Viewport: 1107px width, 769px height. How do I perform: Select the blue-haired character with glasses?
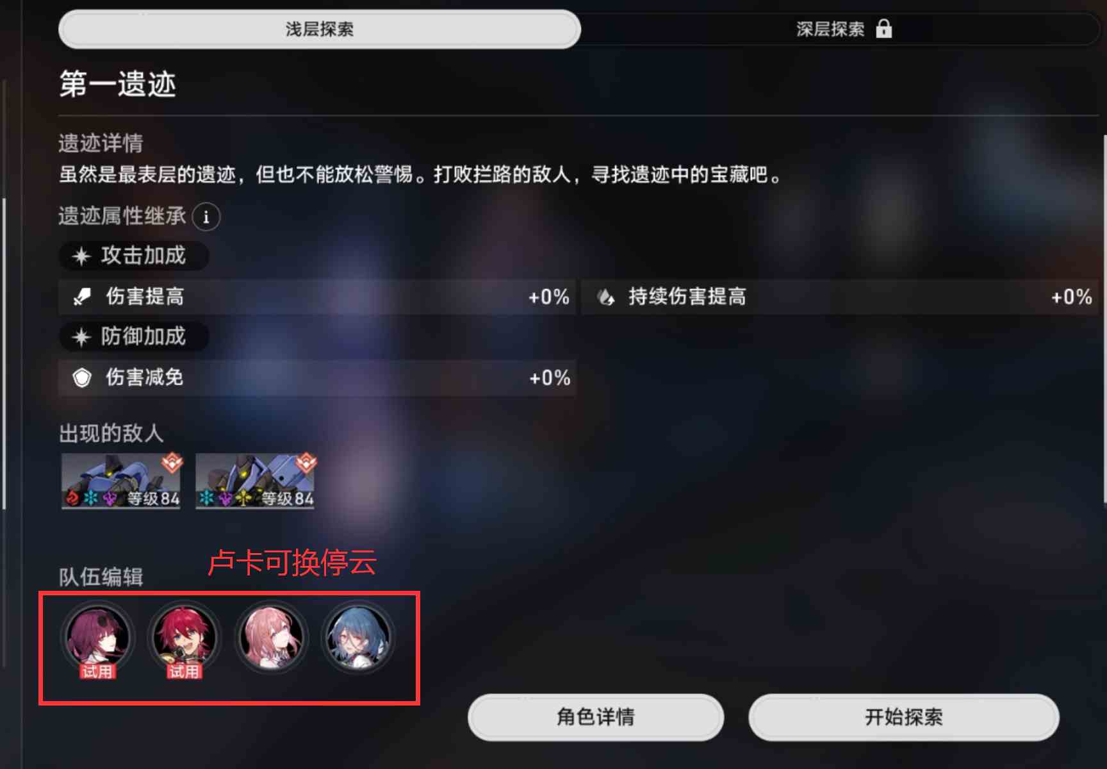[358, 637]
